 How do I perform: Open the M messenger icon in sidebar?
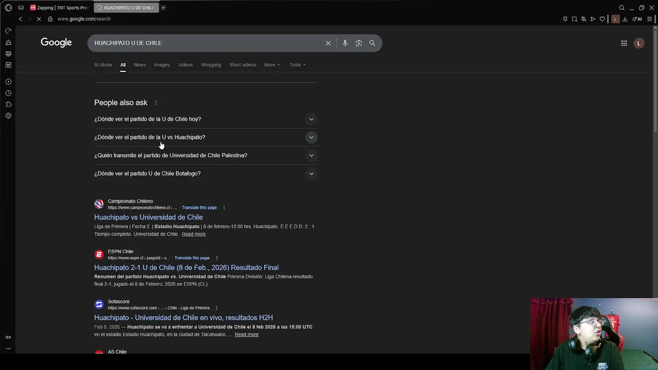pyautogui.click(x=8, y=65)
